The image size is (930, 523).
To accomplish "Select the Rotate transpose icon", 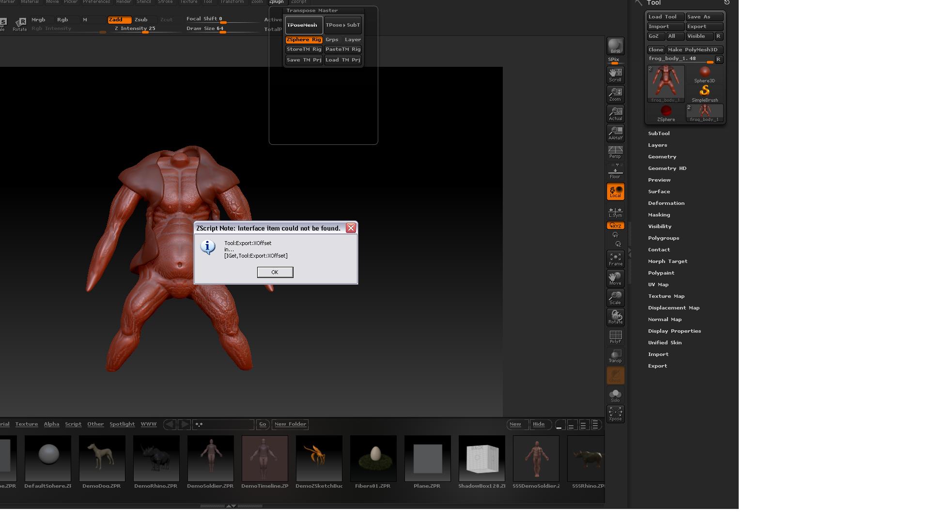I will pyautogui.click(x=615, y=317).
